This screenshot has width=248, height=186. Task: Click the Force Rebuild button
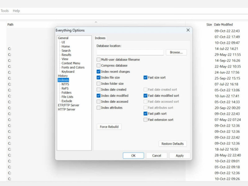tap(109, 127)
